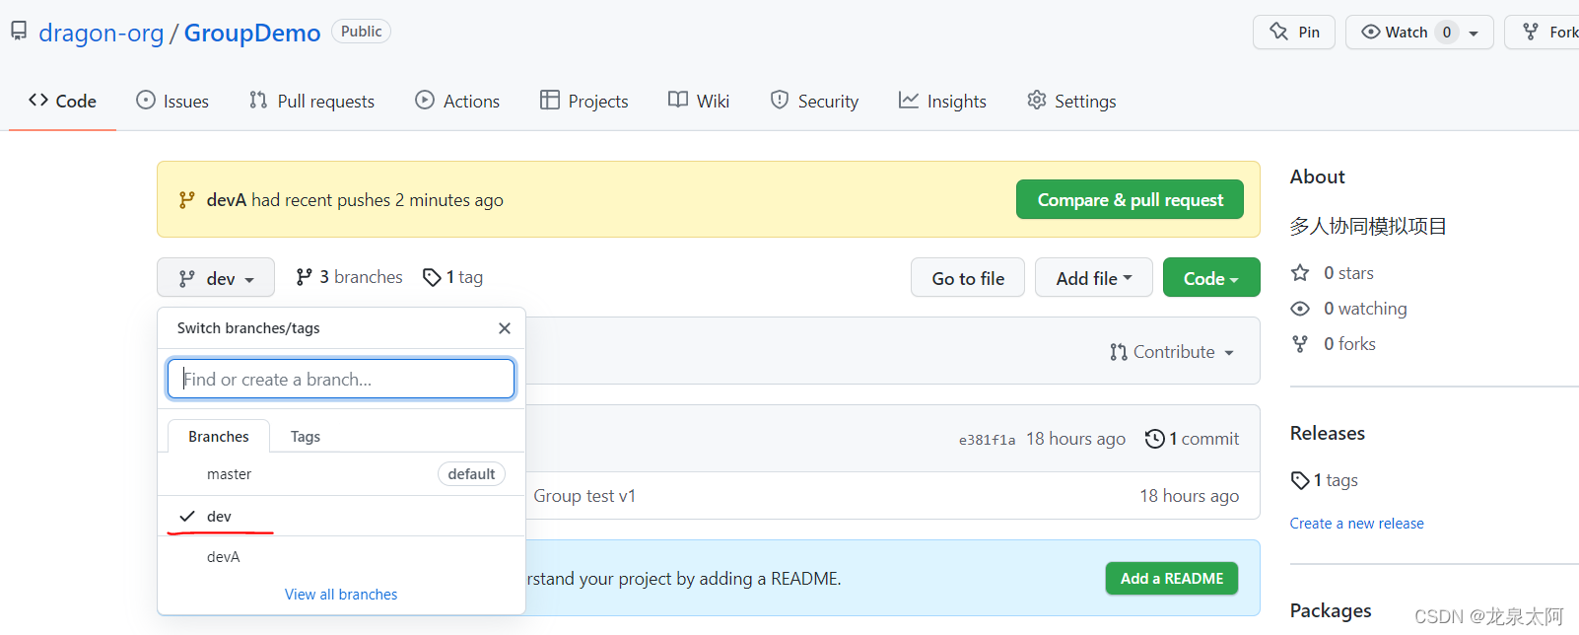Click the repository icon beside dragon-org

(19, 32)
